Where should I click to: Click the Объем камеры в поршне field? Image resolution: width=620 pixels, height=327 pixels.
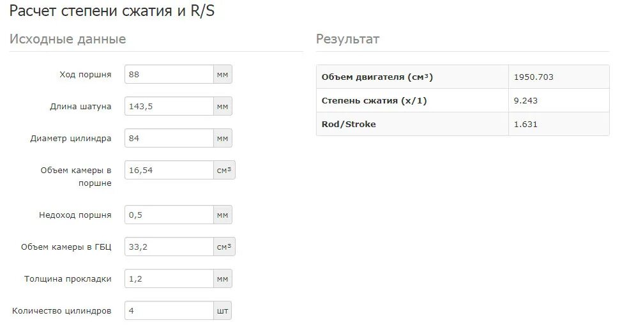tap(169, 170)
